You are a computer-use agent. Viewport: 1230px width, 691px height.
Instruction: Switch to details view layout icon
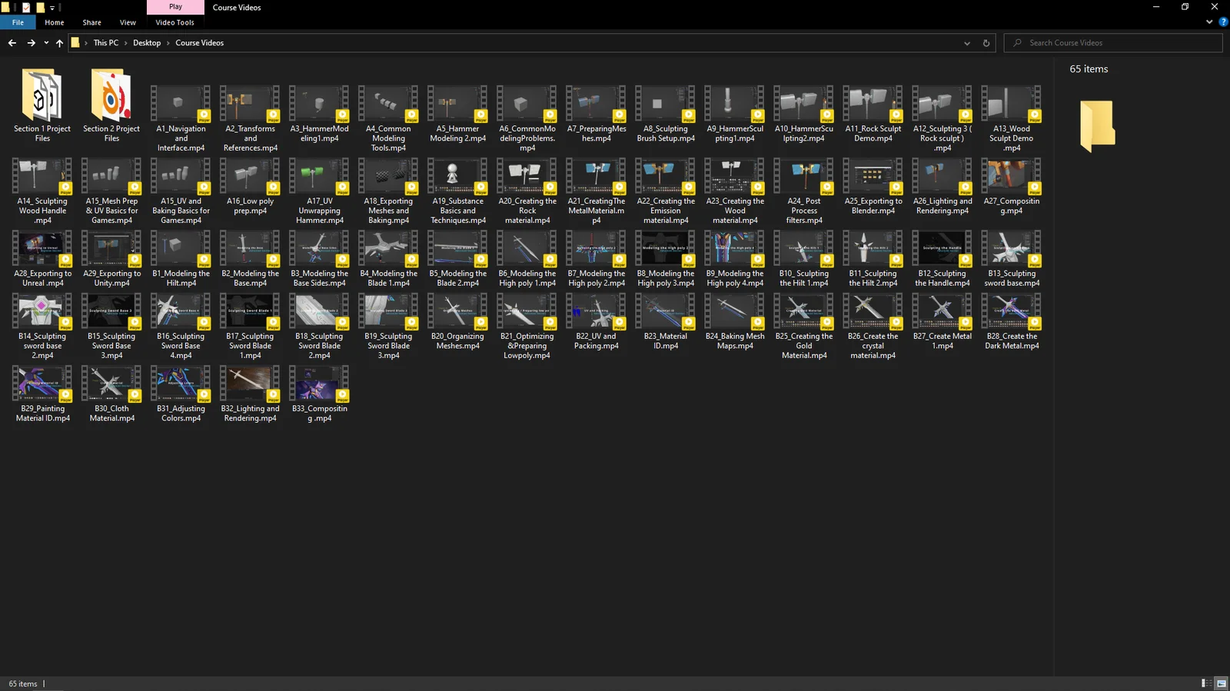tap(1205, 683)
